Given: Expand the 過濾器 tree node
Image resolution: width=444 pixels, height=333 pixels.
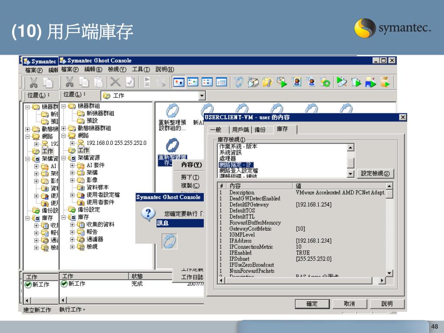Looking at the screenshot, I should point(72,239).
